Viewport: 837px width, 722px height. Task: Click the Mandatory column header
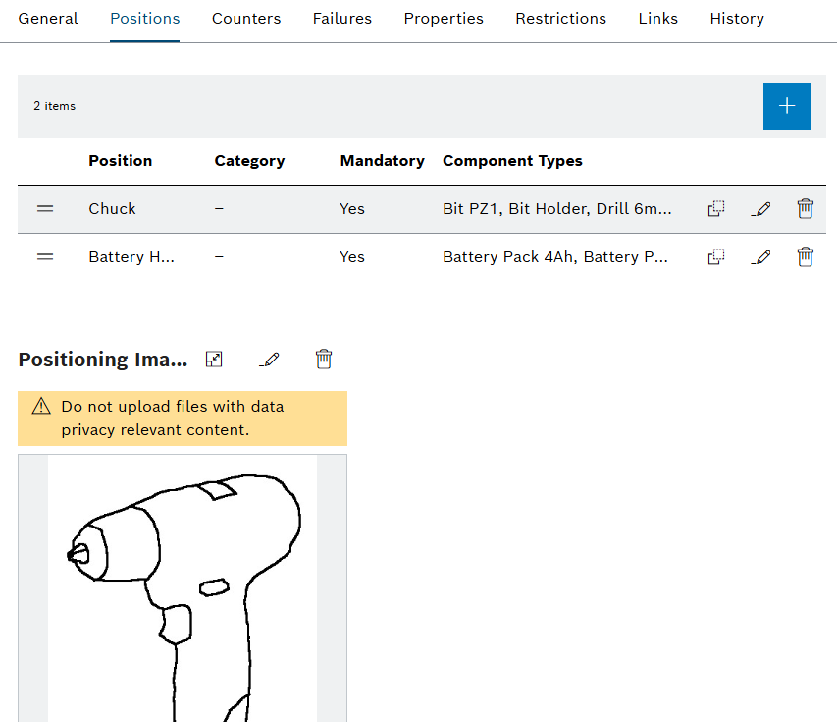point(383,161)
